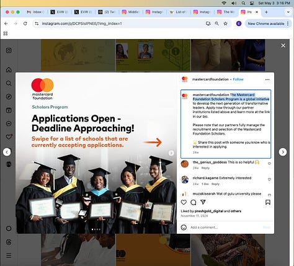Open Messages in the sidebar
The width and height of the screenshot is (294, 266).
coord(9,123)
